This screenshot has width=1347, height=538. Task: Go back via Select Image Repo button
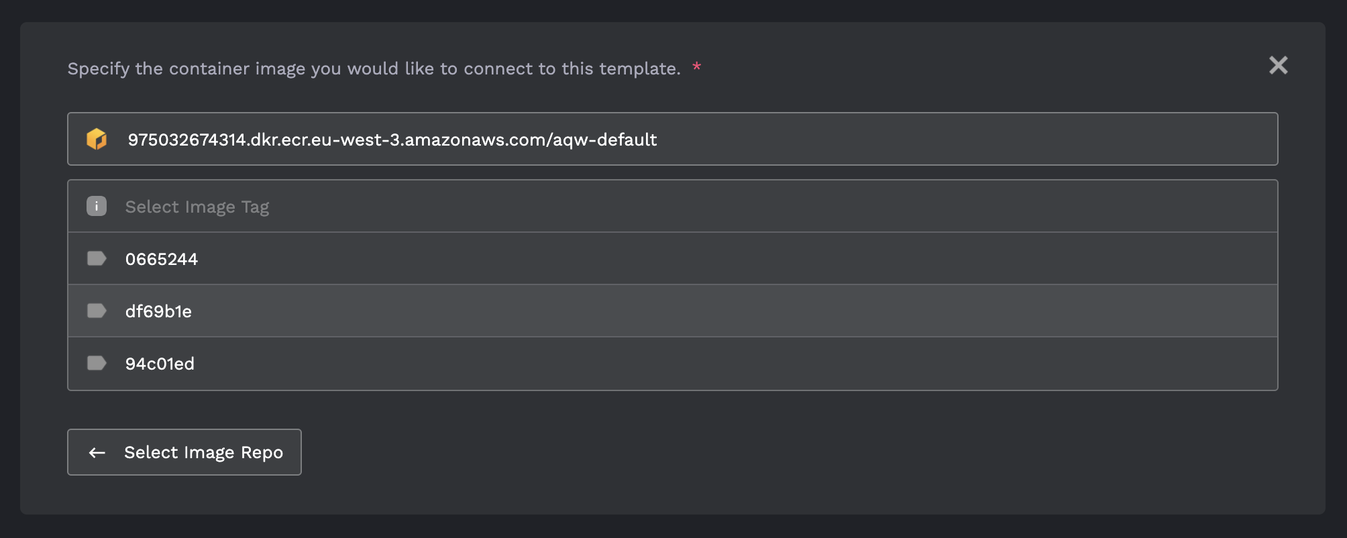184,452
